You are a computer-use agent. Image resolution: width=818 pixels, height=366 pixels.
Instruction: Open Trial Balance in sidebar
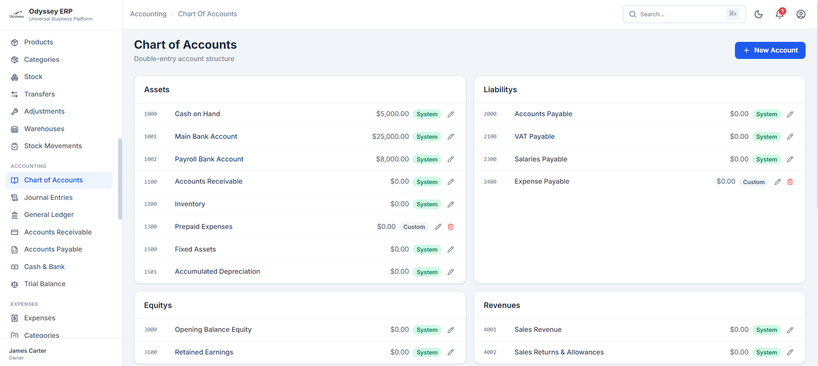(59, 284)
